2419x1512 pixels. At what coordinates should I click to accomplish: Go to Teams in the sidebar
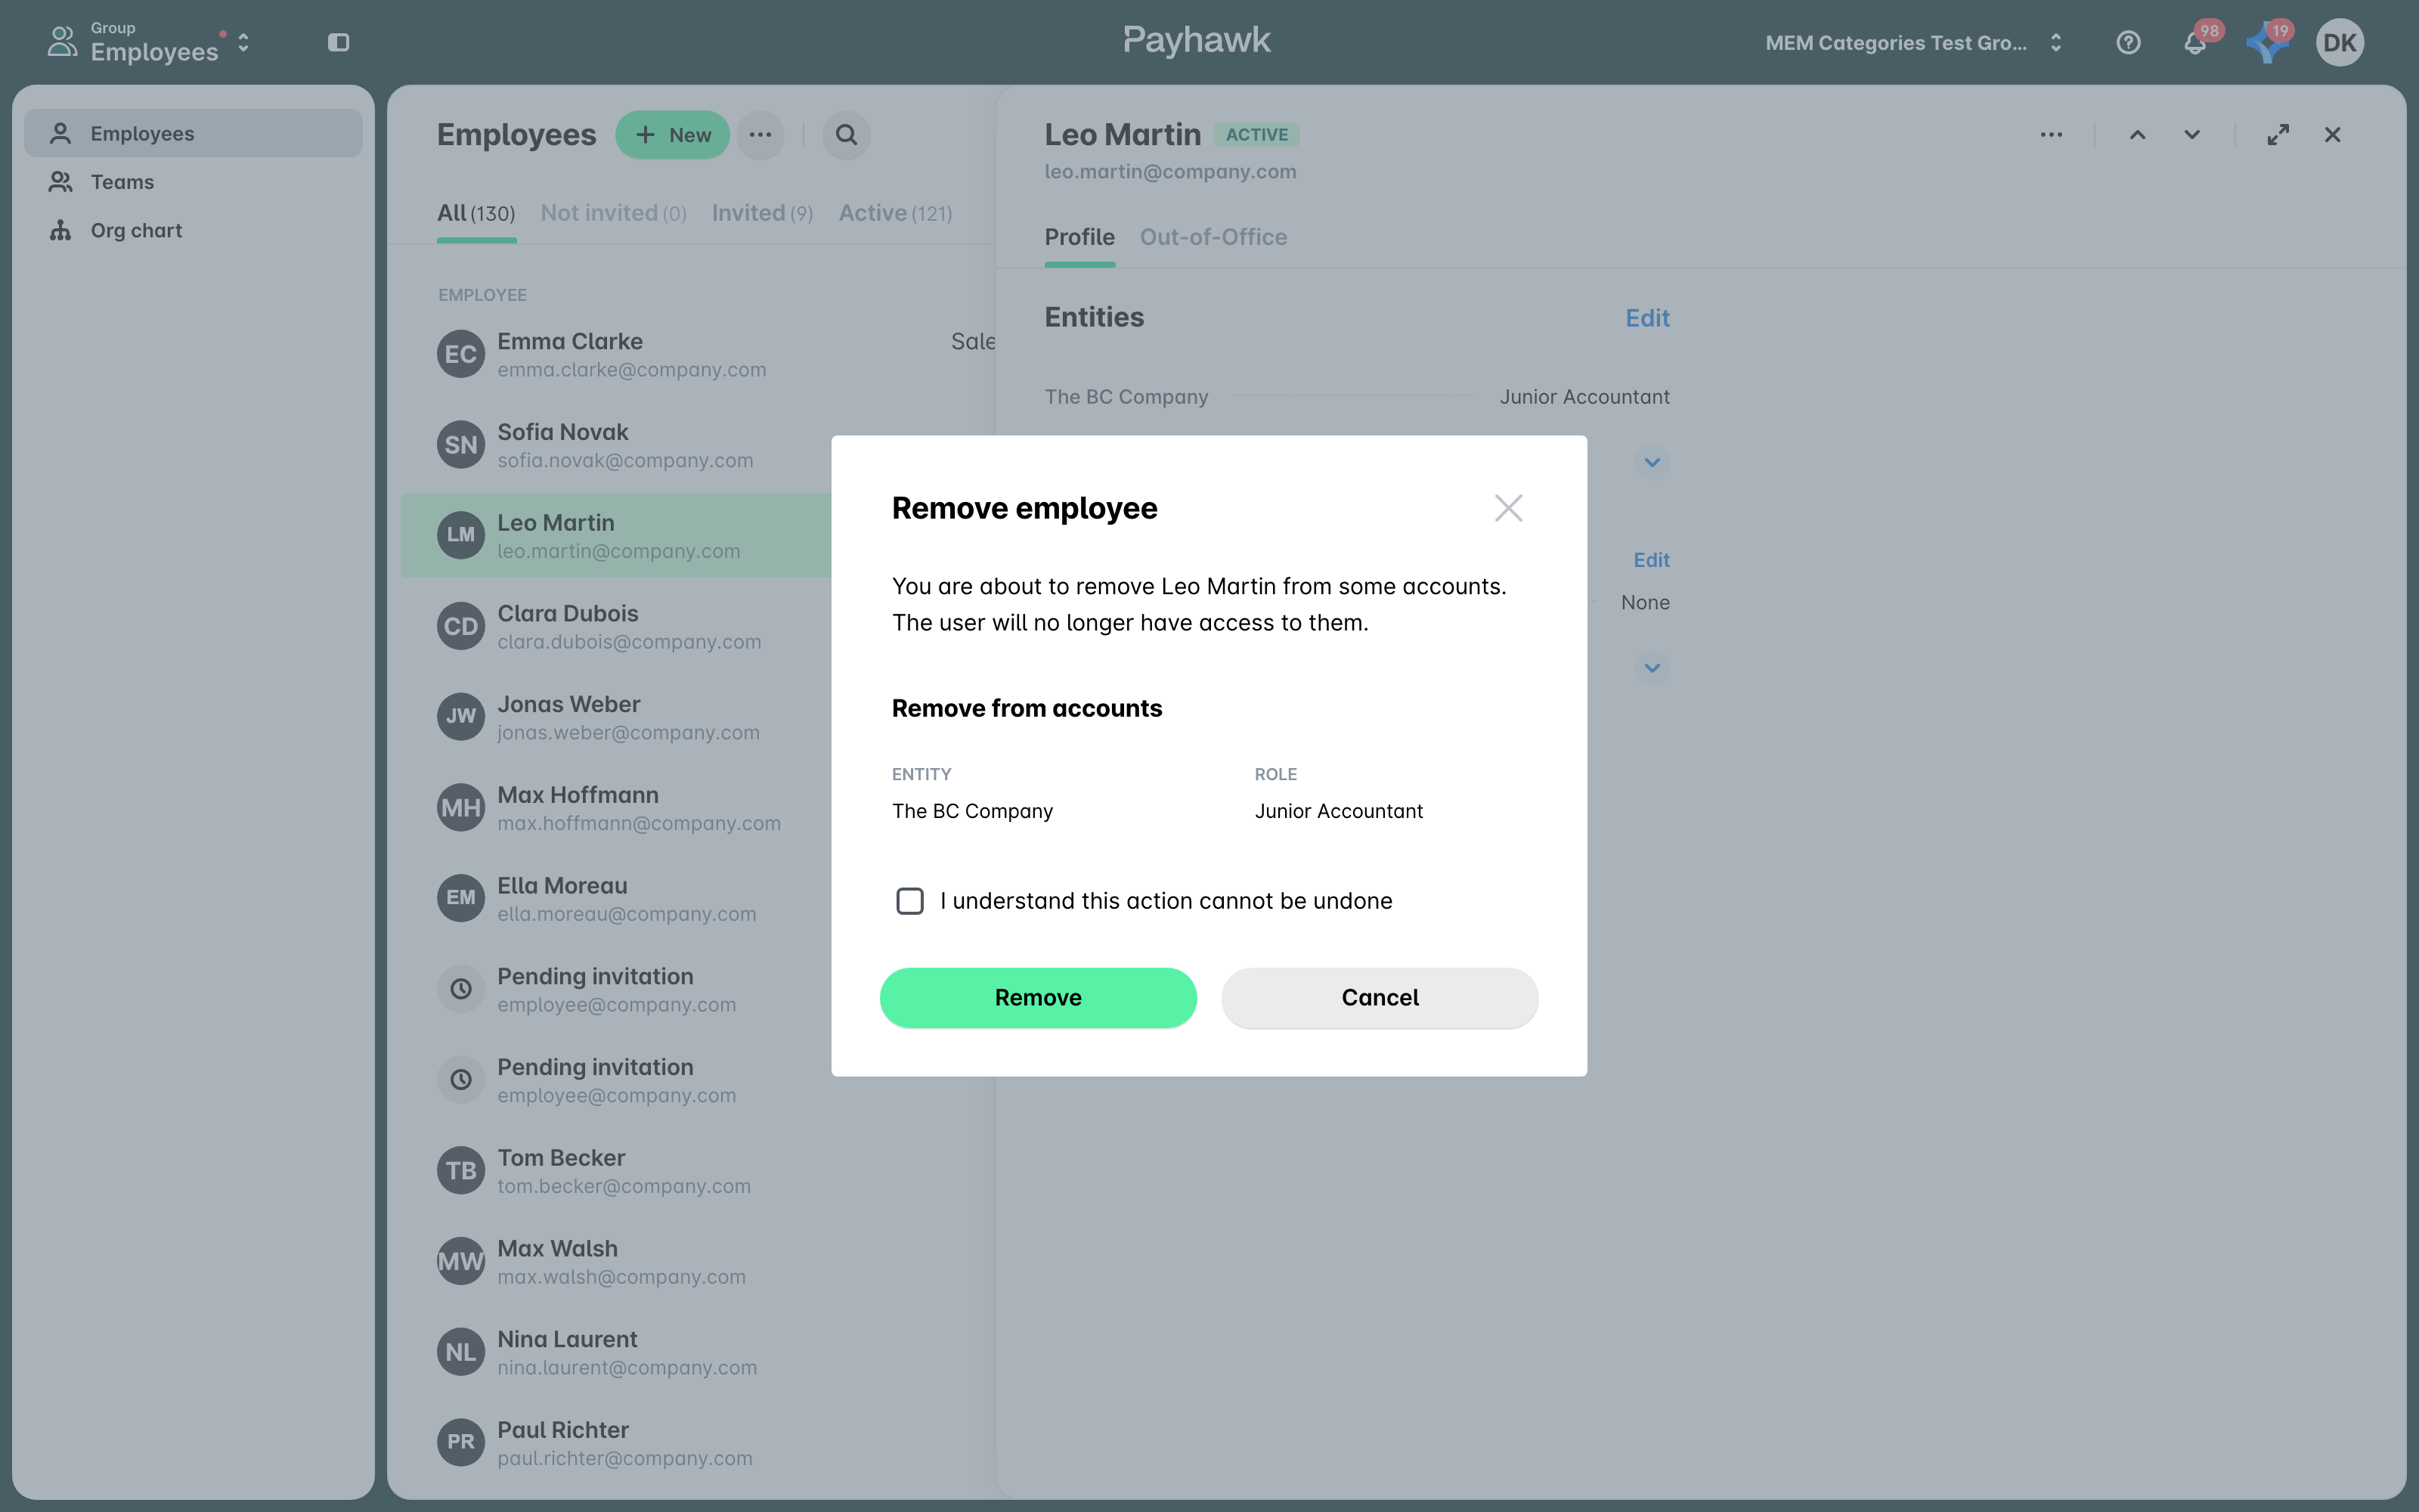(193, 182)
